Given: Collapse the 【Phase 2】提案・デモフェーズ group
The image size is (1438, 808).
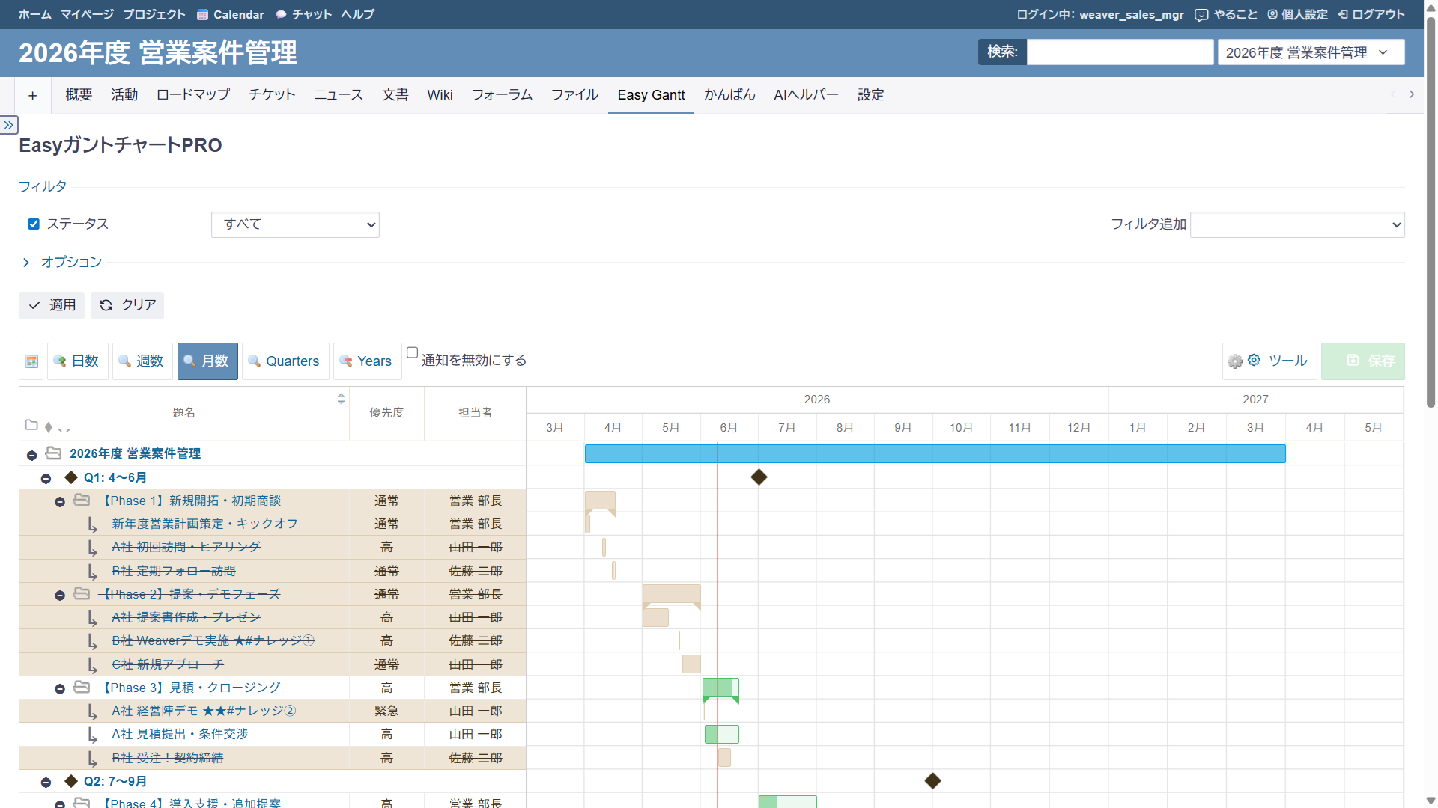Looking at the screenshot, I should pyautogui.click(x=60, y=596).
